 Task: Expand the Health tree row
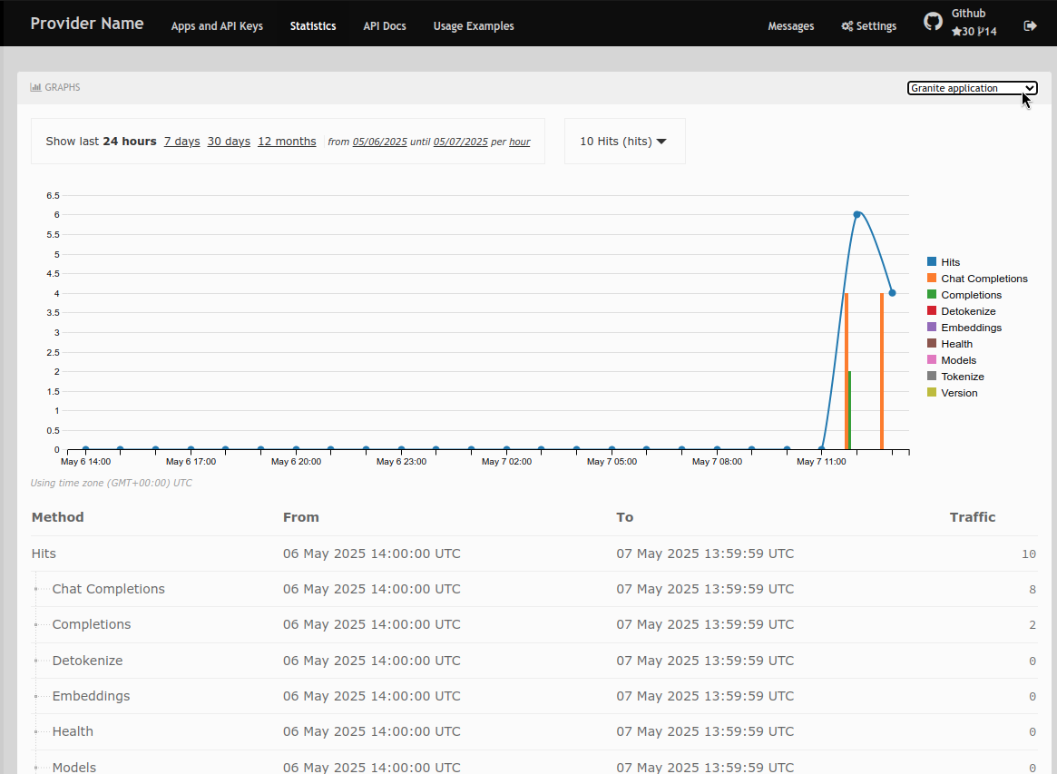point(37,731)
